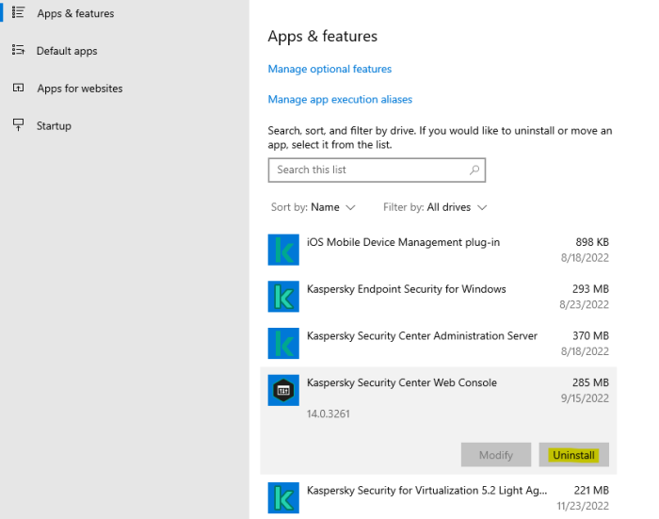Open the Manage optional features link

tap(329, 69)
